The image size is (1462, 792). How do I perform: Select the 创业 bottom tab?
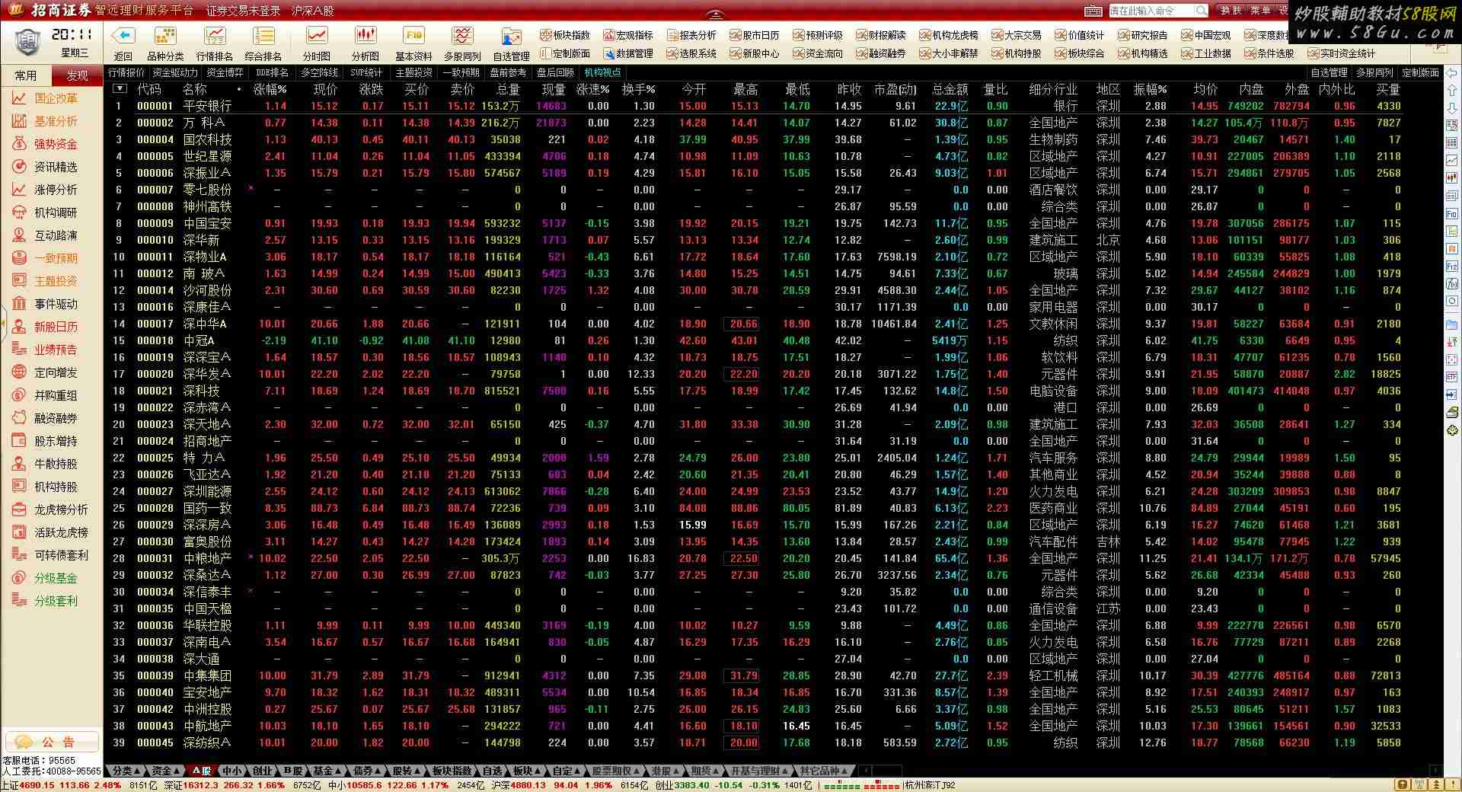[262, 771]
